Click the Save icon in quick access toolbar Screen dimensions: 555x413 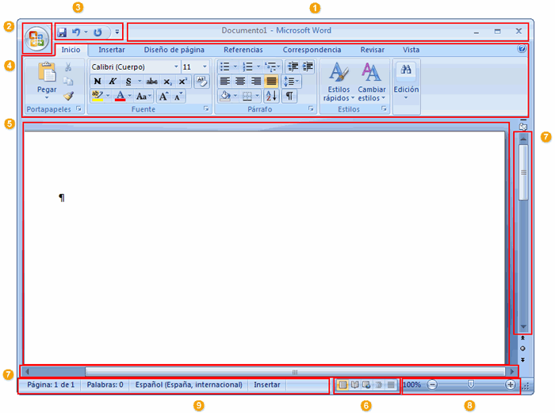62,32
